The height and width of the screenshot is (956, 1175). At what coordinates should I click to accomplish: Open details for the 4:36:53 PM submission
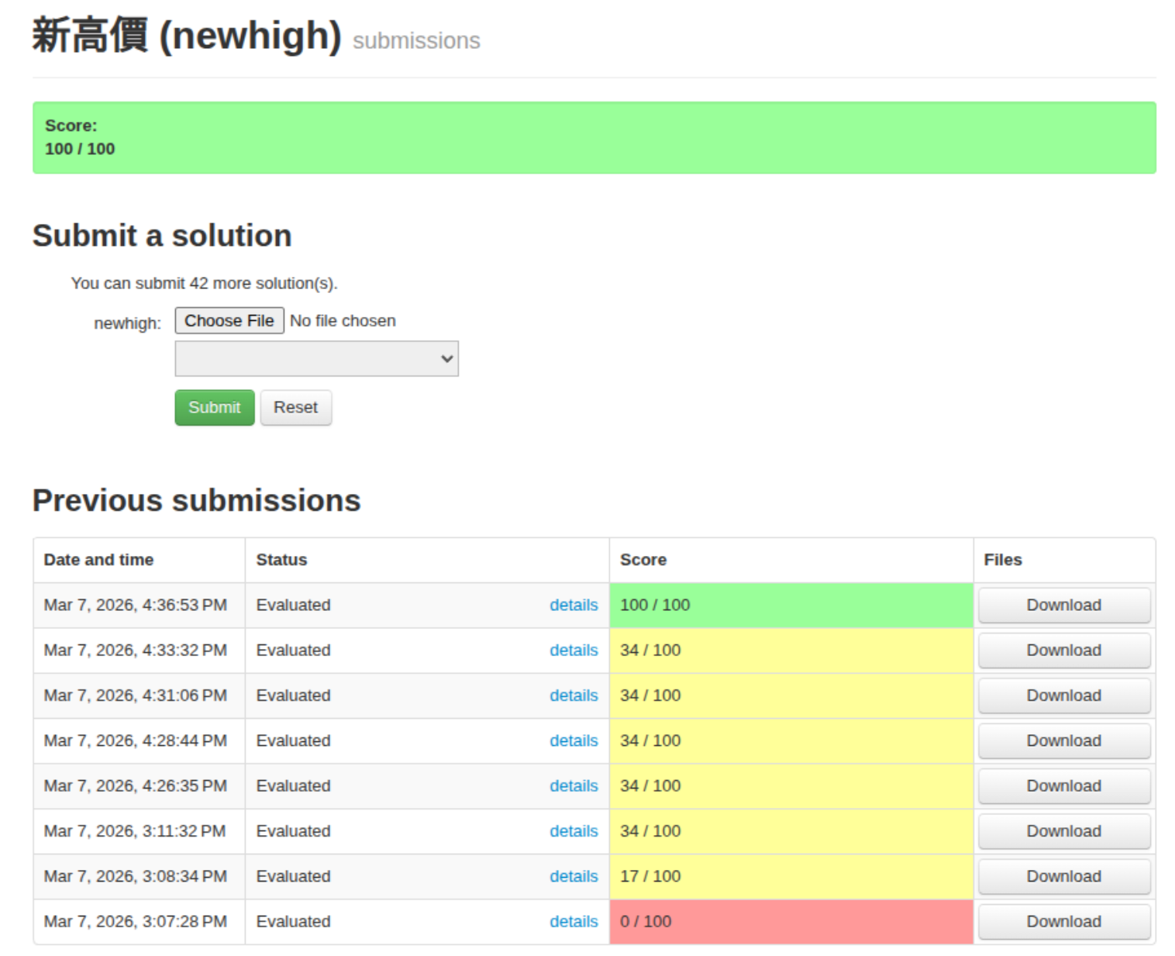click(573, 606)
